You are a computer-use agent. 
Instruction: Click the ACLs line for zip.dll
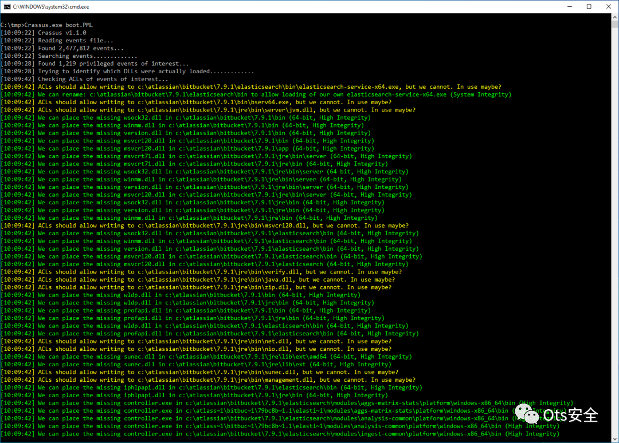(196, 287)
